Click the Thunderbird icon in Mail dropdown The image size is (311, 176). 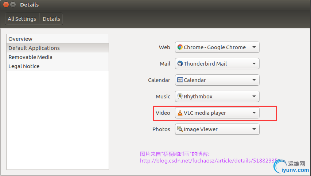(x=180, y=63)
